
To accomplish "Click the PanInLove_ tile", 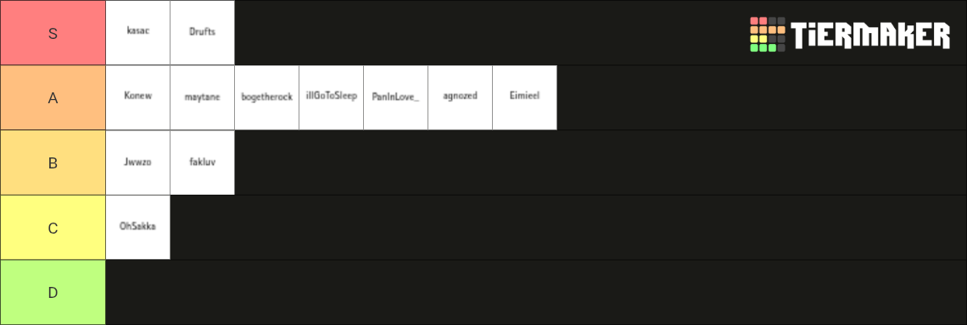I will point(396,97).
